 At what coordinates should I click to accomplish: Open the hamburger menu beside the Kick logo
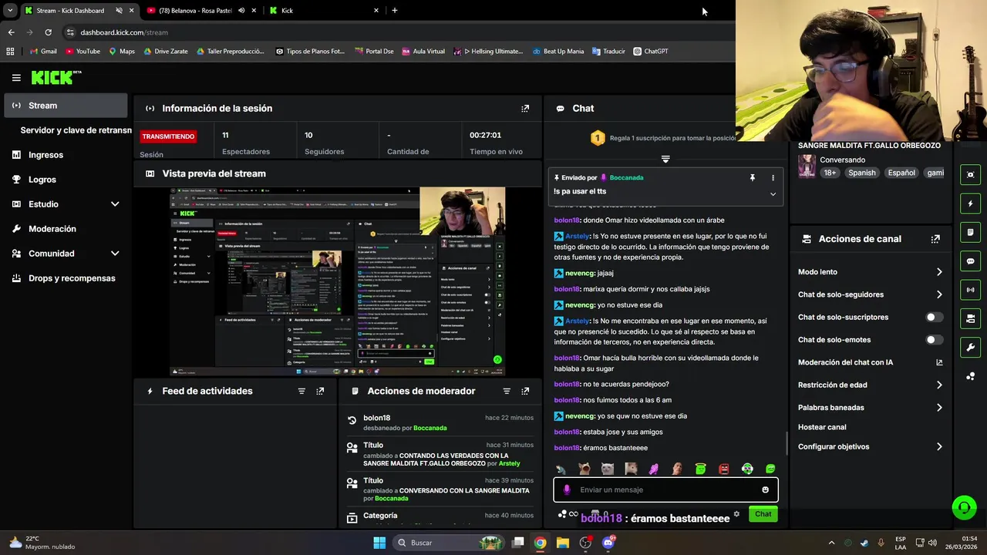click(x=16, y=78)
